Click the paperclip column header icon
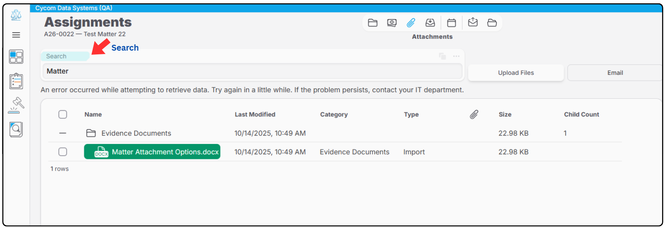 [x=474, y=114]
